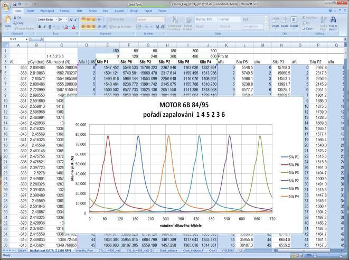Toggle Italic formatting

tap(44, 27)
